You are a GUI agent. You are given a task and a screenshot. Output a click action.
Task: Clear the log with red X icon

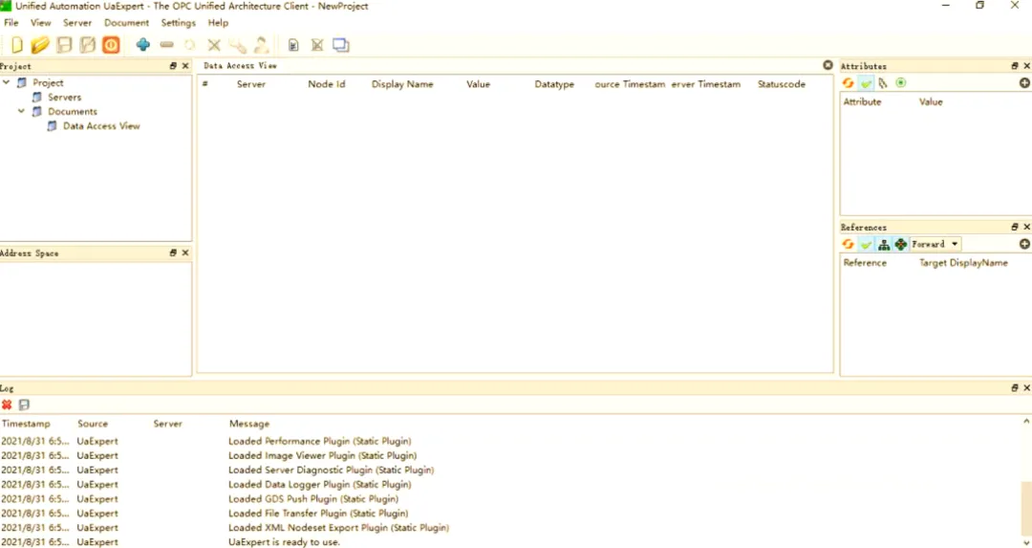(7, 406)
